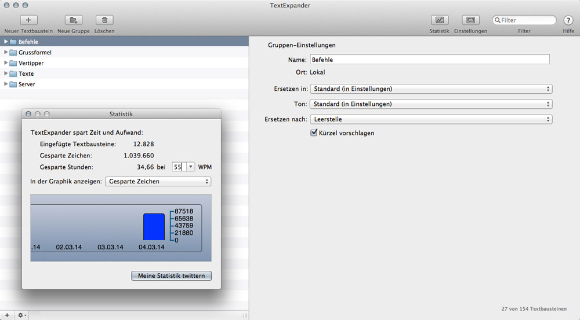Screen dimensions: 580x320
Task: Open the Ersetzen in dropdown
Action: [431, 89]
